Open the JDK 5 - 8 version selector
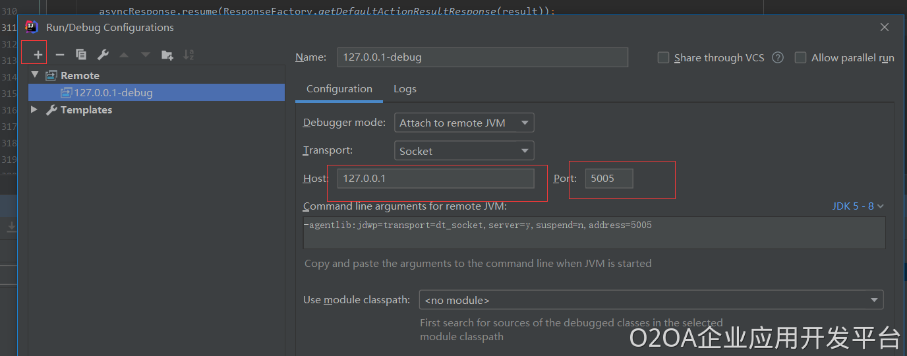Image resolution: width=907 pixels, height=356 pixels. [858, 206]
